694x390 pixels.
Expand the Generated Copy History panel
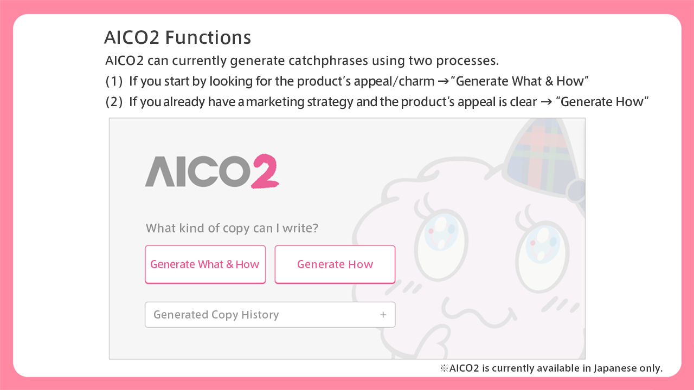click(x=269, y=315)
